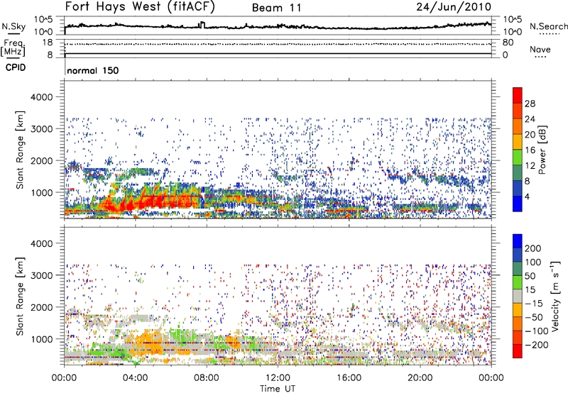568x393 pixels.
Task: Click the 'N.Sky' legend label
Action: [13, 26]
